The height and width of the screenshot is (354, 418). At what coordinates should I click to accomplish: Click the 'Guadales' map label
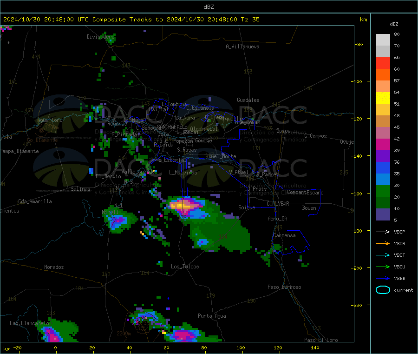[x=248, y=100]
